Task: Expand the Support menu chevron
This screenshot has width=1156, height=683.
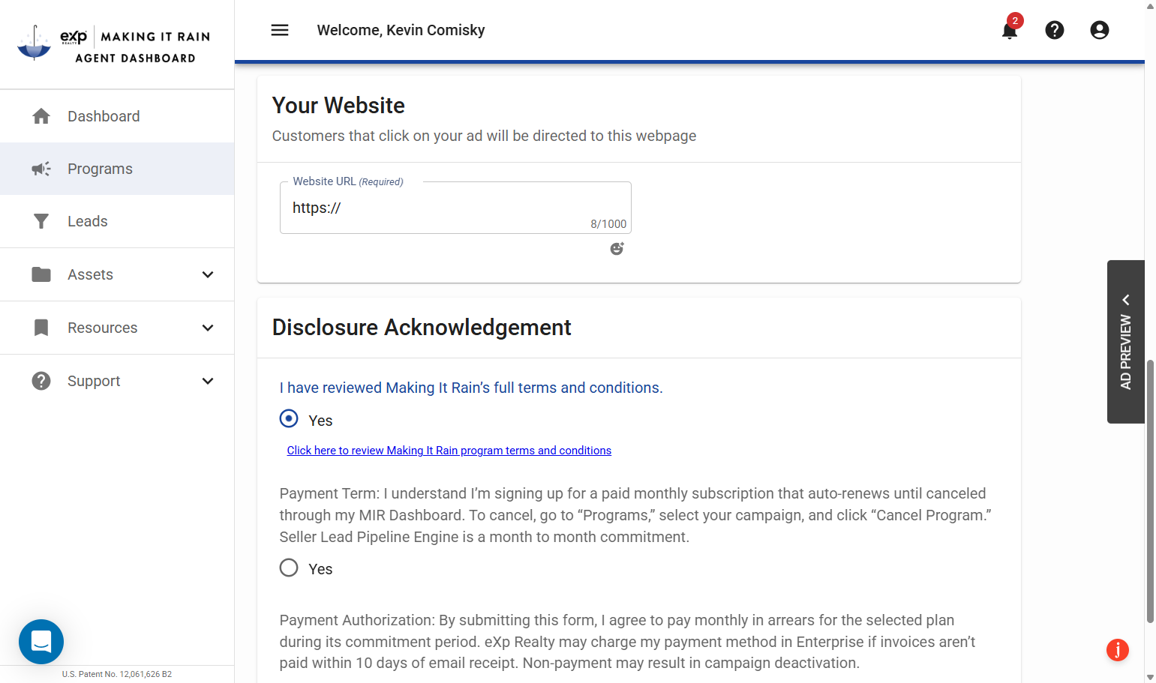Action: (x=208, y=381)
